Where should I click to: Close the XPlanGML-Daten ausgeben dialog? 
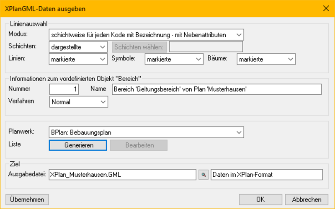(326, 8)
